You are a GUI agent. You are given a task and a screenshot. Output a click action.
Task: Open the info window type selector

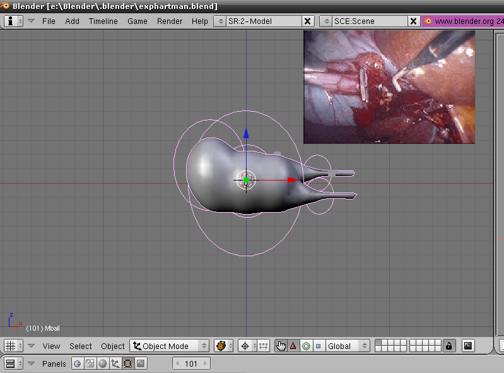[13, 21]
